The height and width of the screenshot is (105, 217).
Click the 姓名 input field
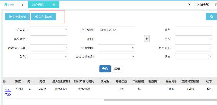point(194,30)
